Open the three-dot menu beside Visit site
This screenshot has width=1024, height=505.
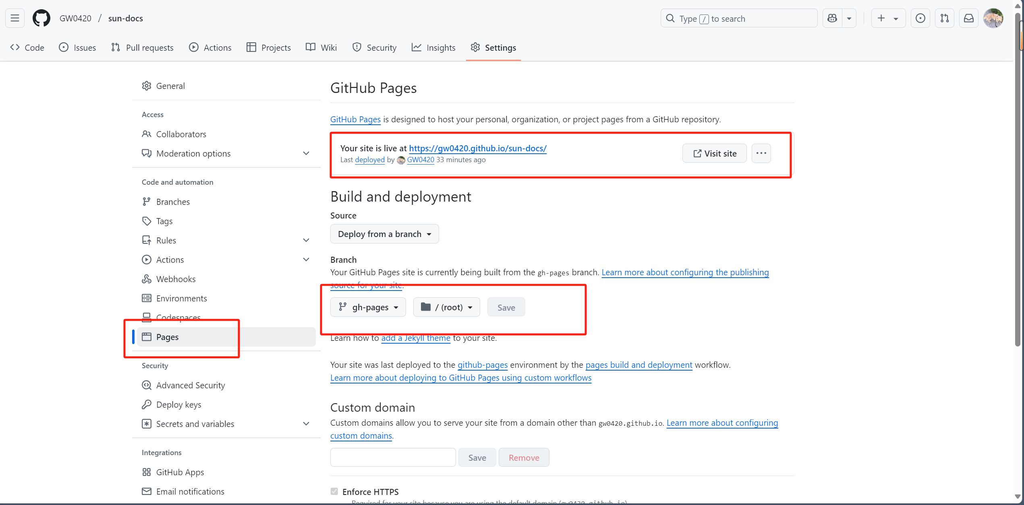[761, 153]
